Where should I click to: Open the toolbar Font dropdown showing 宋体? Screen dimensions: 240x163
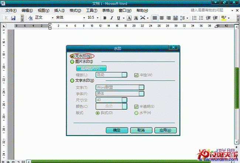coord(84,18)
